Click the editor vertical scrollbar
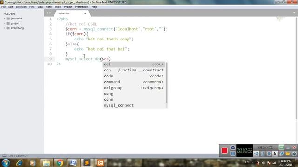 click(296, 68)
